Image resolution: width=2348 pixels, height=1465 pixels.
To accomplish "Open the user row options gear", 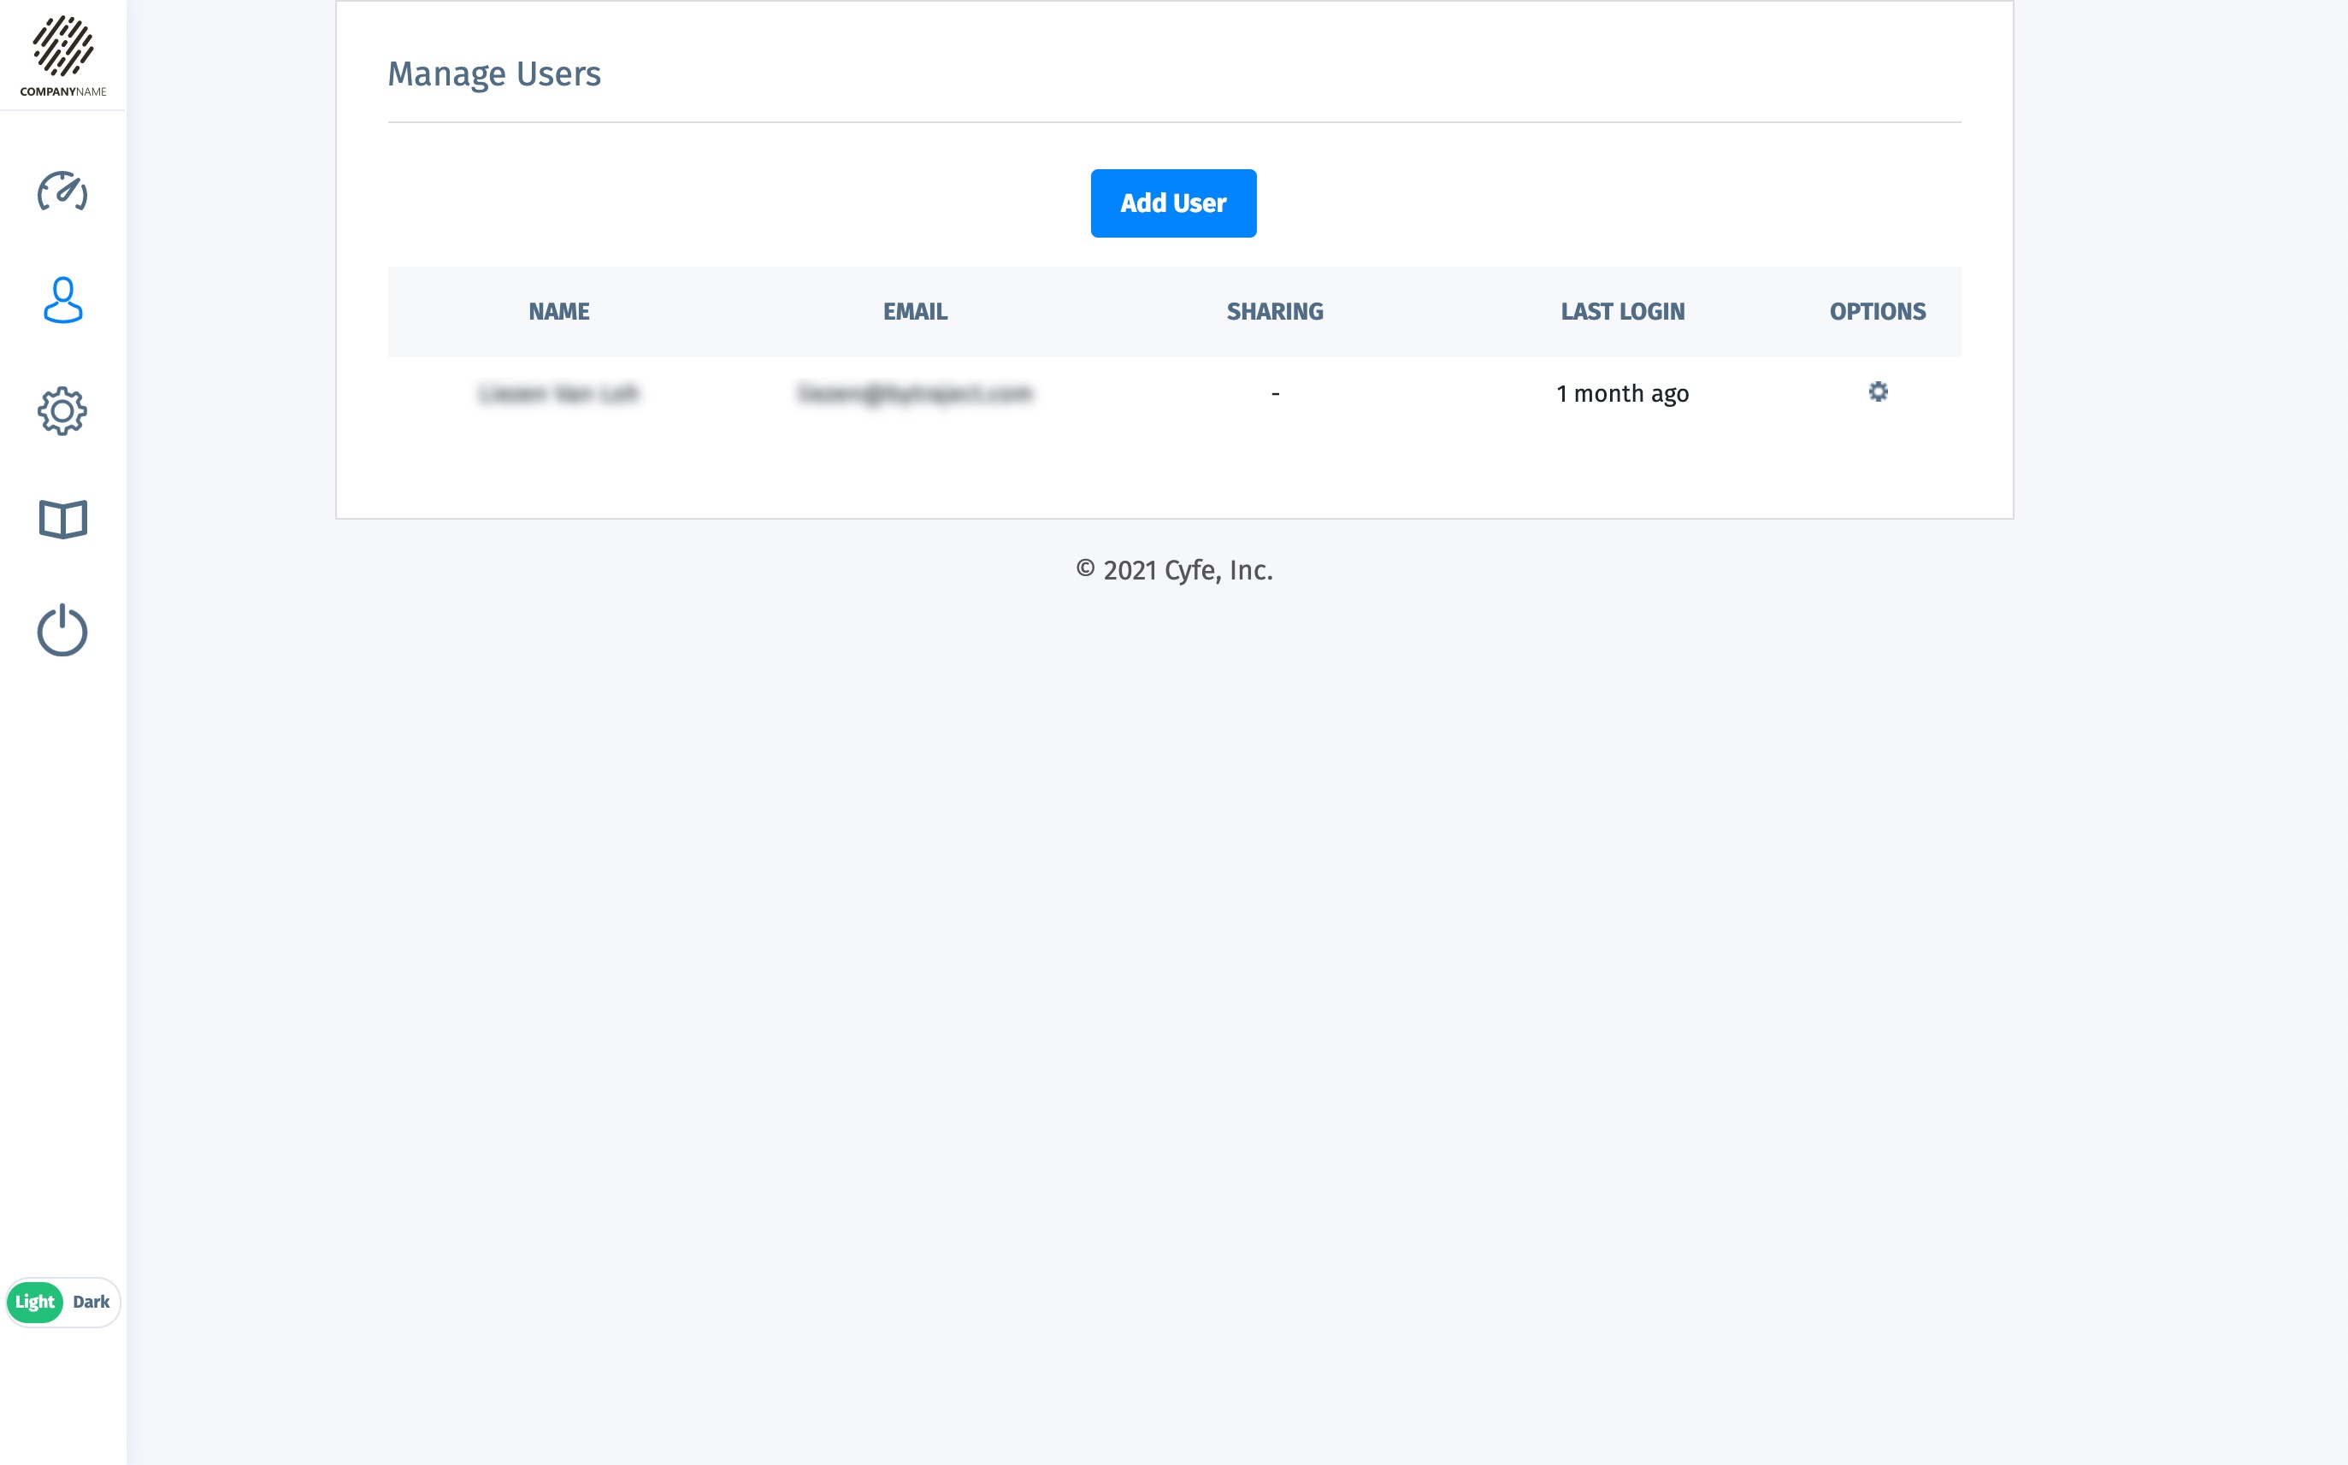I will click(x=1878, y=391).
